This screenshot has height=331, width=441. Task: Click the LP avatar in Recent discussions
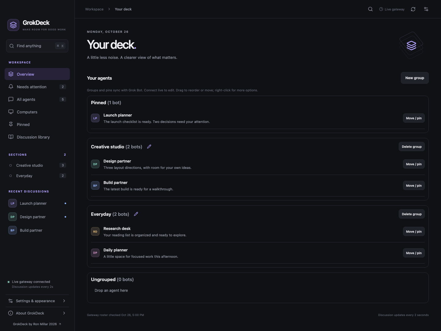pyautogui.click(x=13, y=203)
